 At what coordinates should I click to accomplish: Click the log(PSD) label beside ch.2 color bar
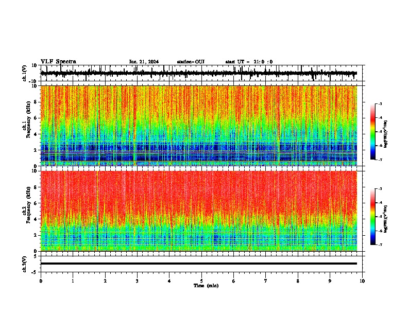click(x=386, y=219)
